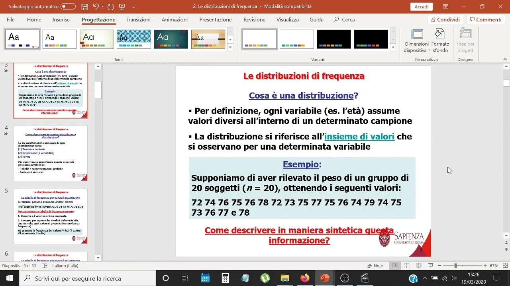Select slide 4 thumbnail in panel
Screen dimensions: 510x286
click(51, 153)
